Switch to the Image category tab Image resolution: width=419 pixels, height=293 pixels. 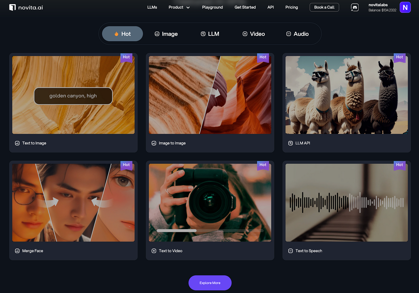click(x=166, y=34)
